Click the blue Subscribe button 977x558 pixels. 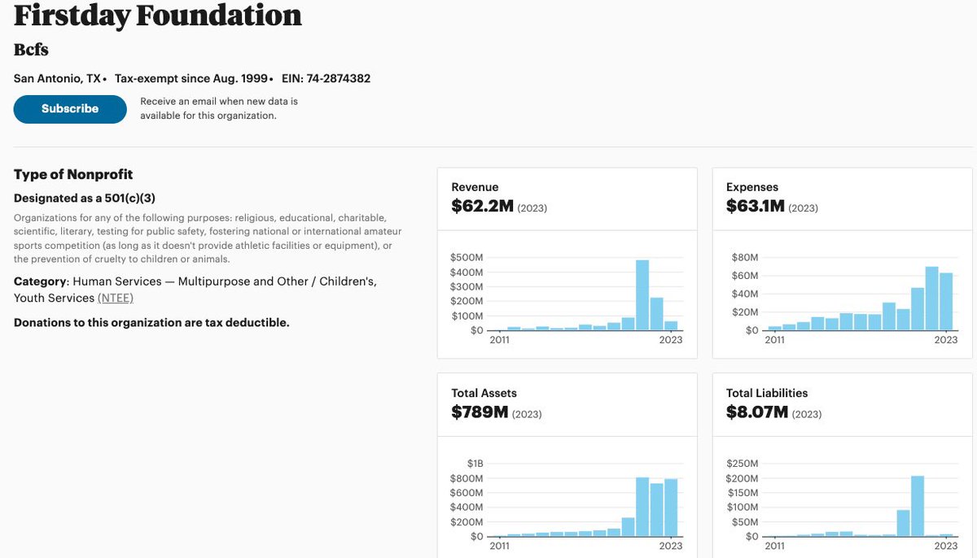point(70,109)
